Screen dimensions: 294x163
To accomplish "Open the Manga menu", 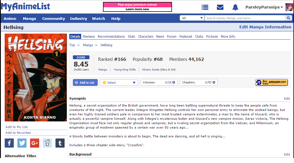I will coord(30,18).
